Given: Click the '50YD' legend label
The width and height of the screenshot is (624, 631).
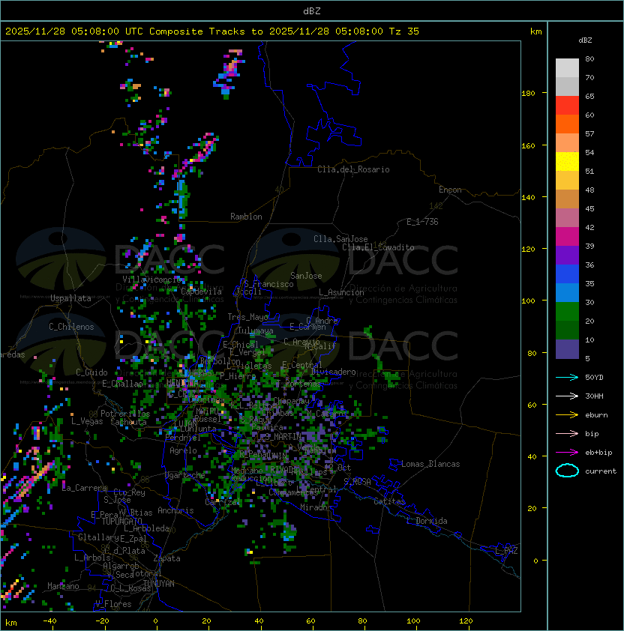Looking at the screenshot, I should 594,377.
